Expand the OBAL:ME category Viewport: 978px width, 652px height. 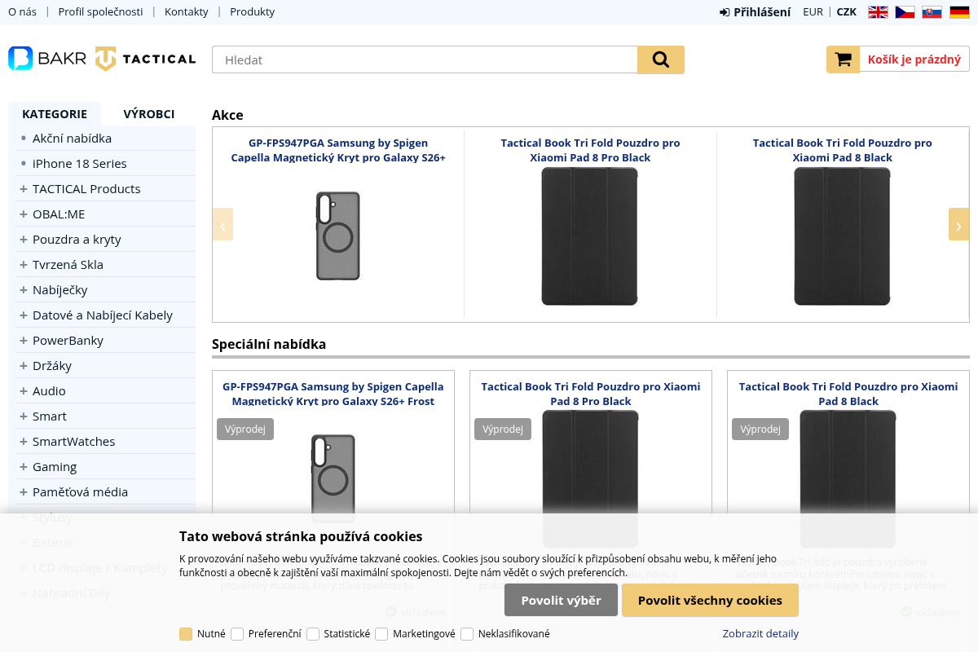(x=24, y=214)
